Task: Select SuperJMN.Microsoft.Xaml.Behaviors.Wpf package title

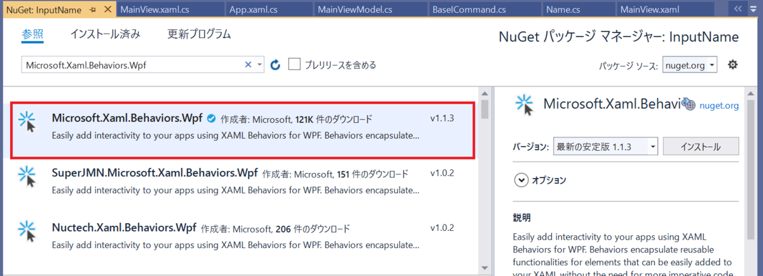Action: tap(155, 173)
